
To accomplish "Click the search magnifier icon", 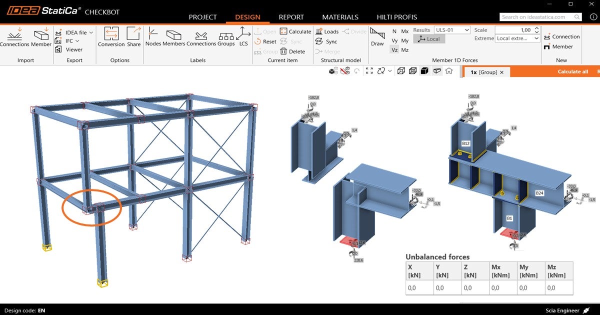I will click(577, 17).
